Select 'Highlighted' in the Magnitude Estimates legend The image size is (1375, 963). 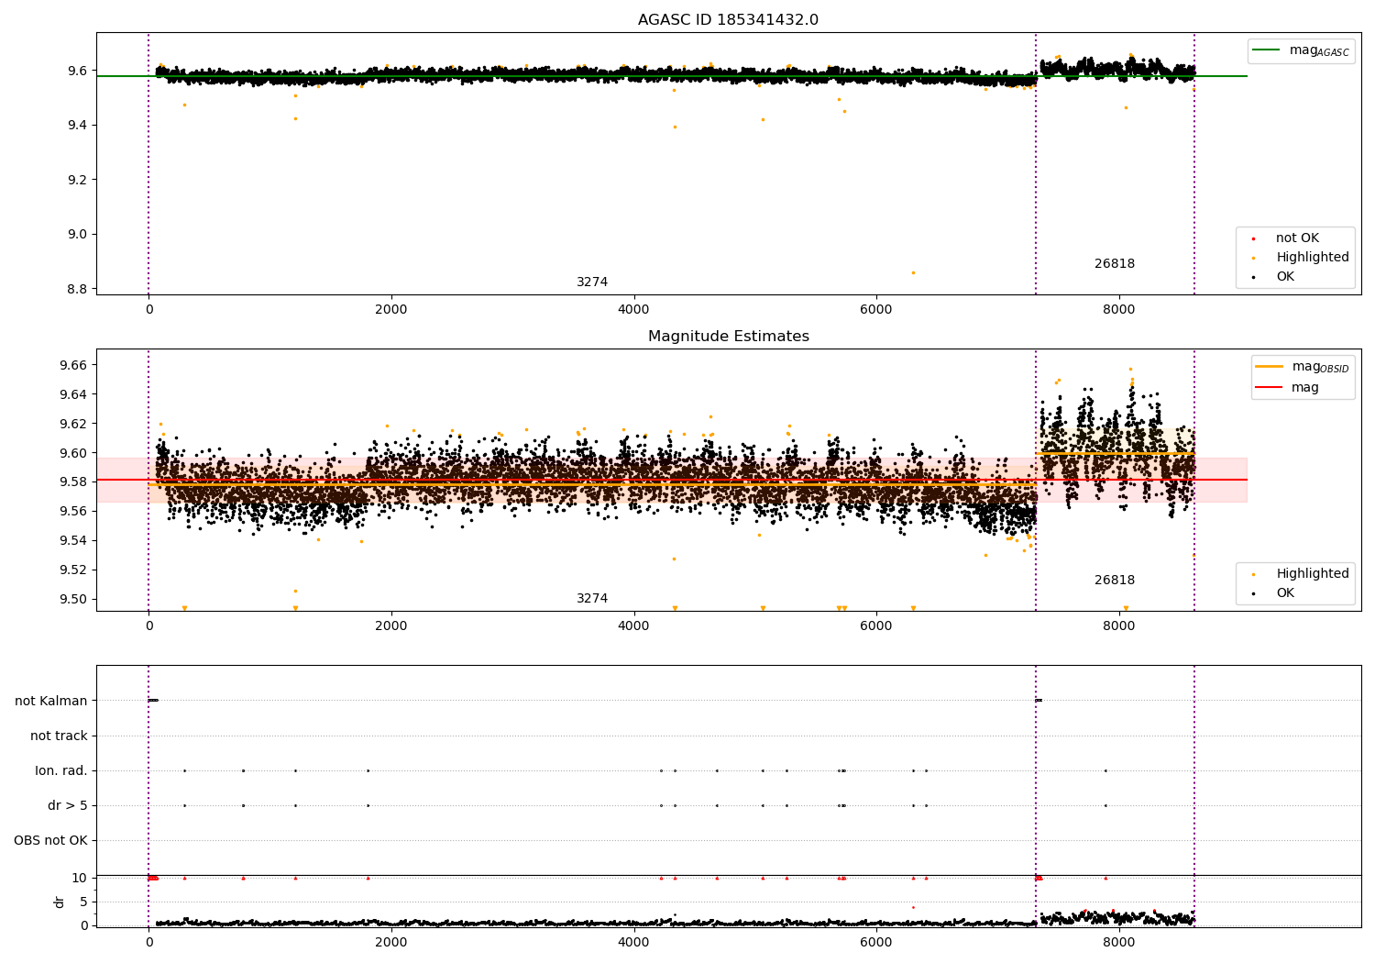(x=1312, y=574)
